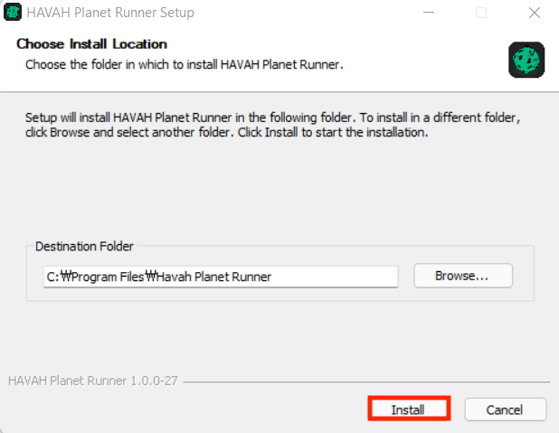
Task: Click the 'Destination Folder' group label
Action: pyautogui.click(x=84, y=246)
